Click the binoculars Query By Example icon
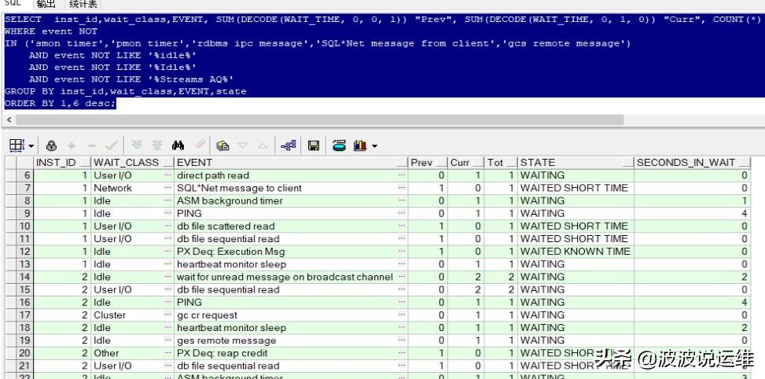Screen dimensions: 765x379 [178, 145]
